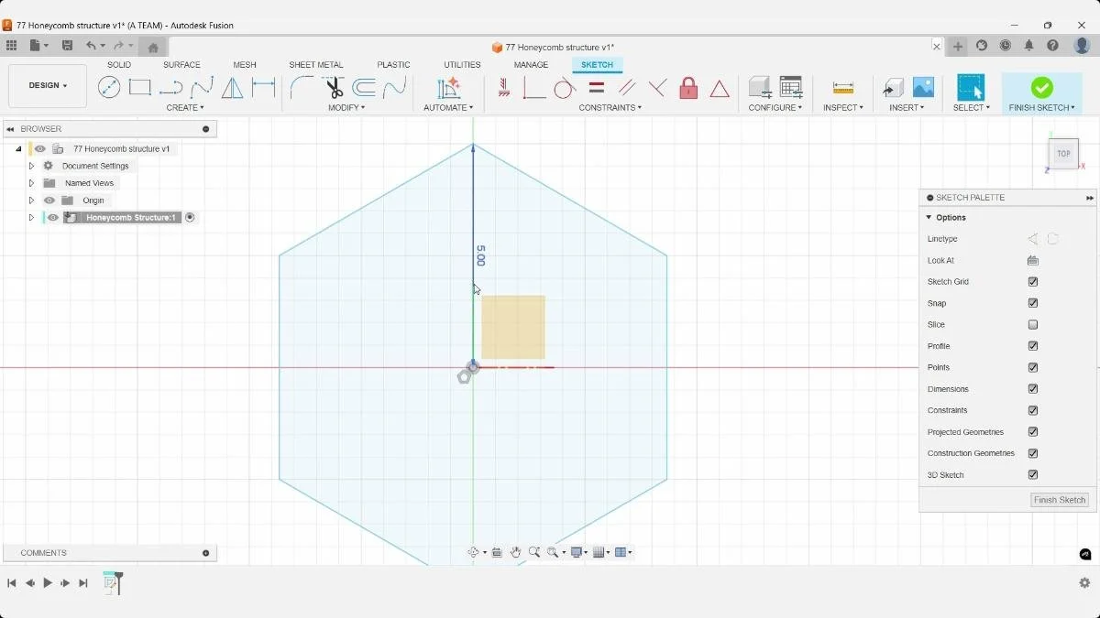Select the 2-Point Rectangle tool
The height and width of the screenshot is (618, 1100).
pyautogui.click(x=140, y=88)
